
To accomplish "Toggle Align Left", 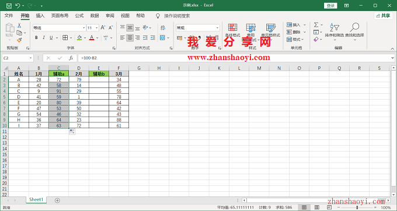I will coord(122,38).
